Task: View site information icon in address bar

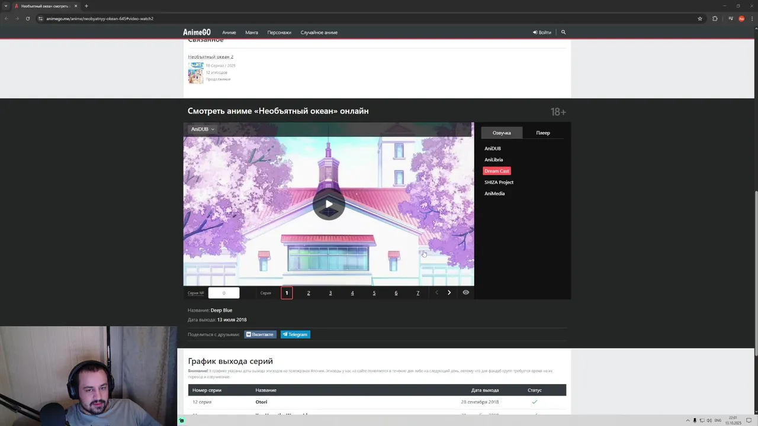Action: [x=40, y=18]
